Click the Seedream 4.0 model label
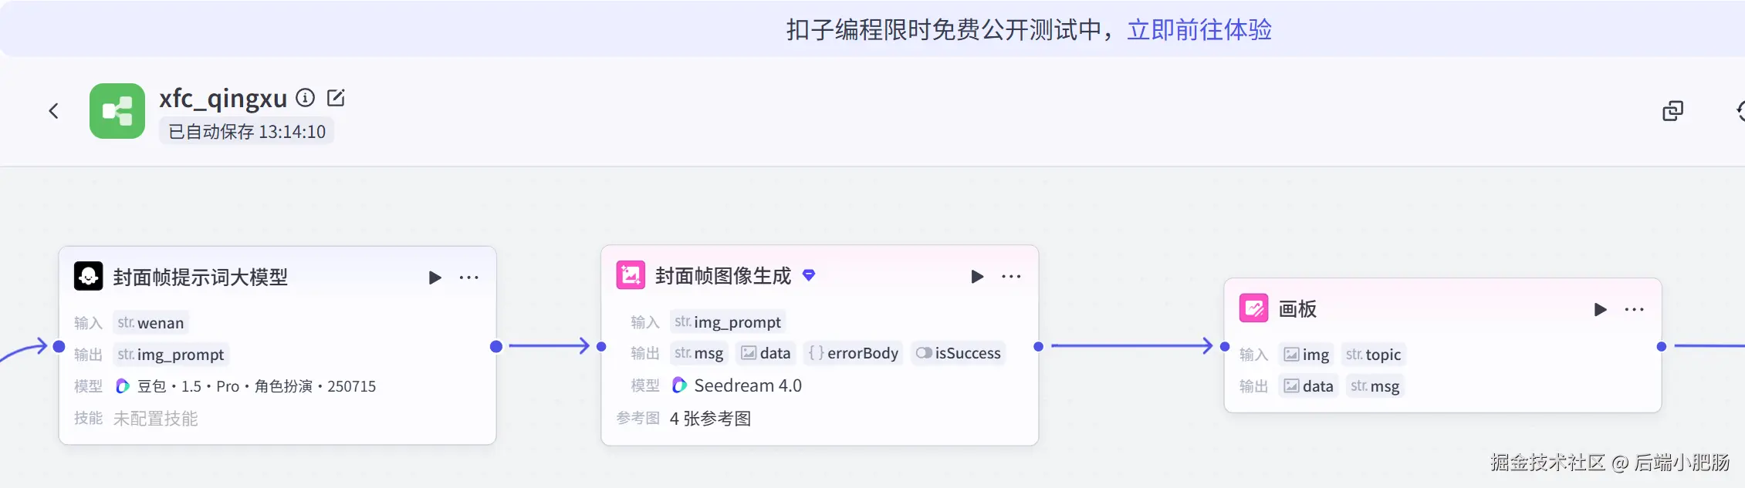The height and width of the screenshot is (488, 1745). tap(747, 385)
